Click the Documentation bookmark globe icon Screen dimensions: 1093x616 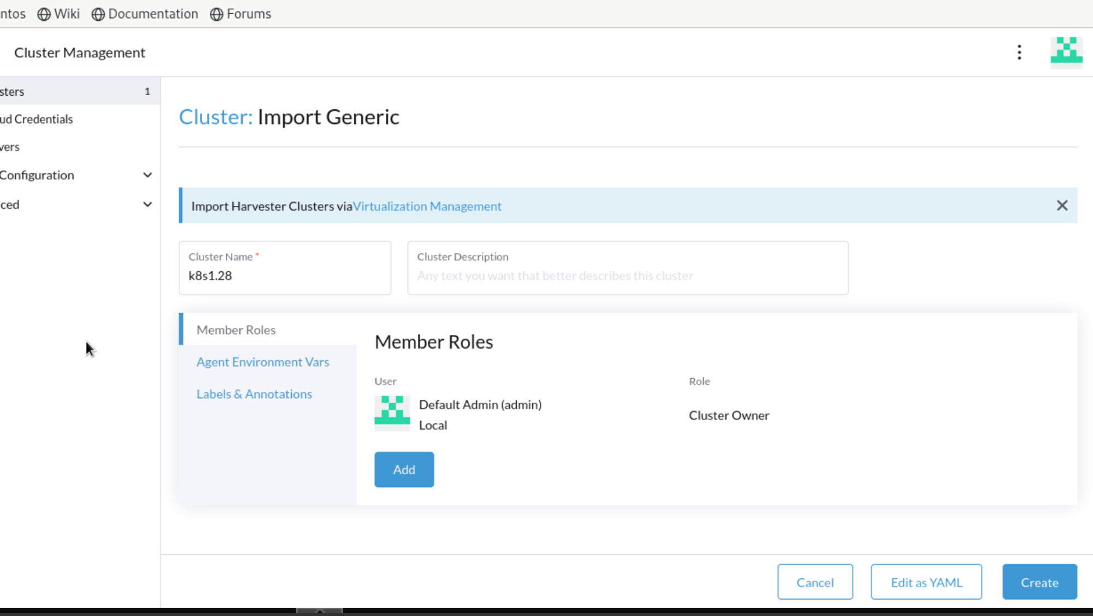(98, 14)
